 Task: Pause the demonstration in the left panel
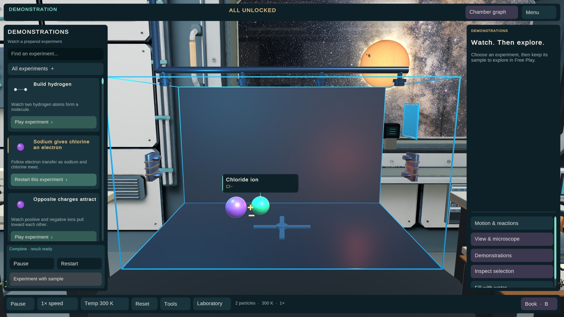point(32,264)
